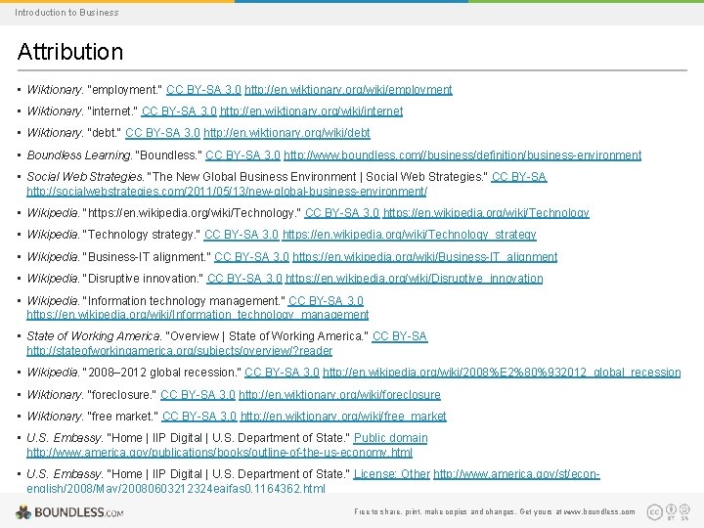
Task: Click the CC Attribution BY icon
Action: 671,511
